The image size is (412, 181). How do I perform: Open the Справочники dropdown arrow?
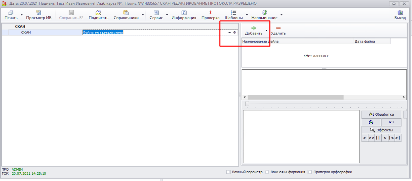pos(143,15)
